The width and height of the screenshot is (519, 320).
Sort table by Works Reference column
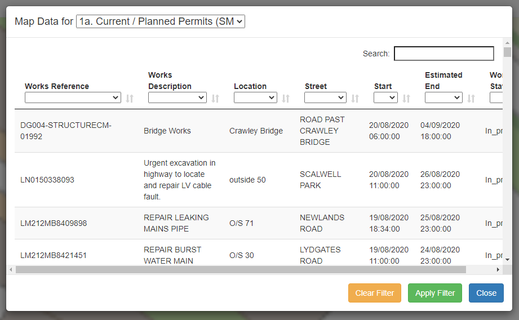(130, 98)
